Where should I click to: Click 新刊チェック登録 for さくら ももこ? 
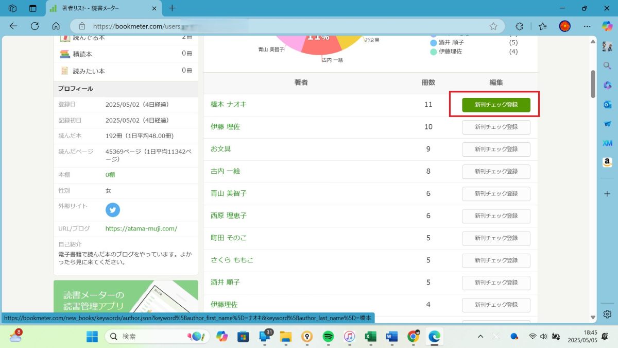pyautogui.click(x=496, y=260)
